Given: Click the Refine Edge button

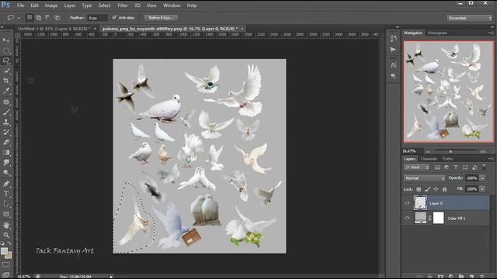Looking at the screenshot, I should [161, 18].
